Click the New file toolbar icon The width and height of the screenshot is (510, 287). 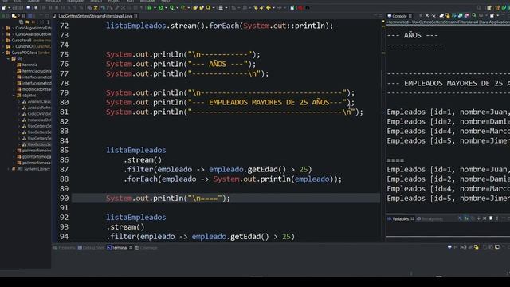[x=3, y=8]
